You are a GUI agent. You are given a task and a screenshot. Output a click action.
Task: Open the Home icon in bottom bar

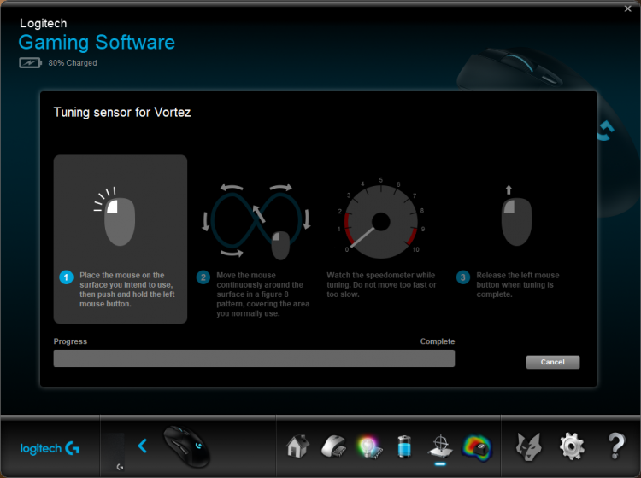pyautogui.click(x=297, y=446)
